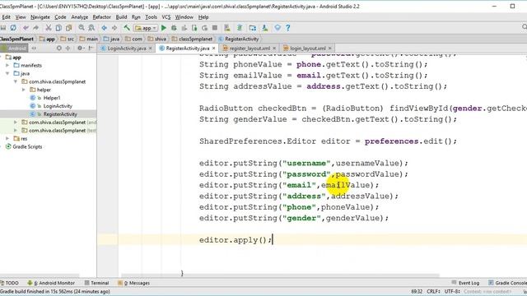Click the CRLF line separator indicator

coord(434,292)
